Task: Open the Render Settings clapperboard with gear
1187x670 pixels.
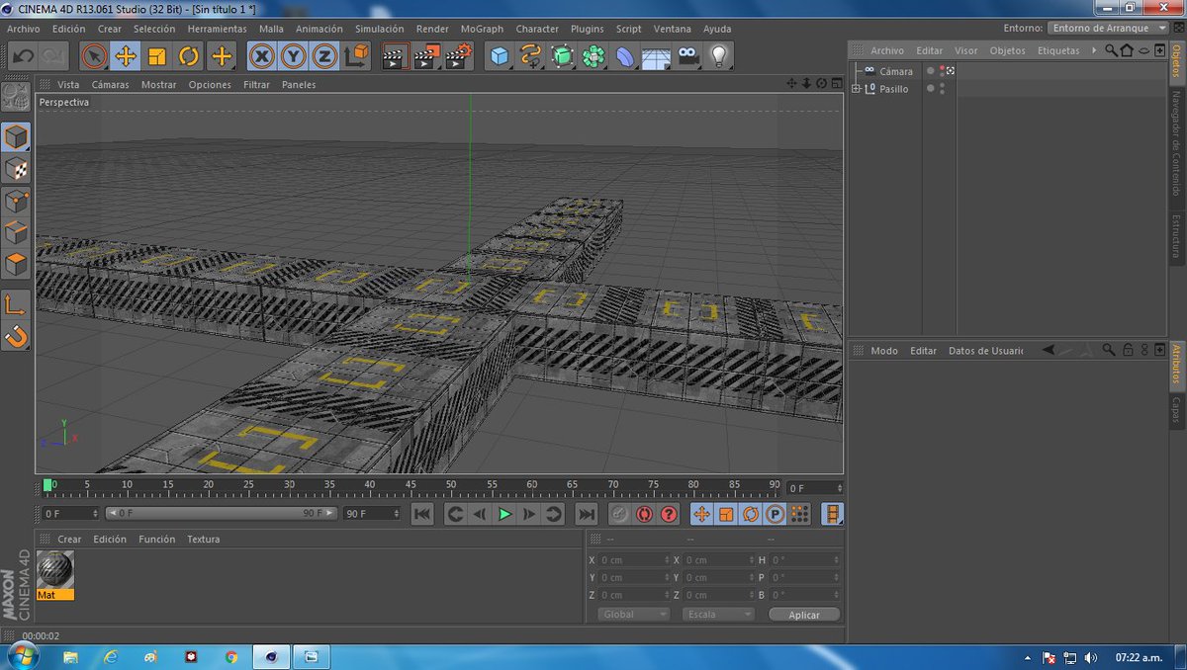Action: [x=458, y=56]
